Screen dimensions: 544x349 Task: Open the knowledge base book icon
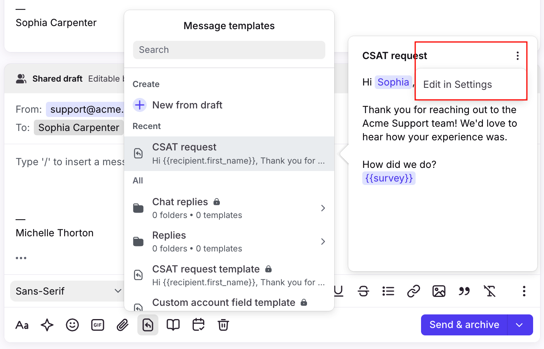tap(173, 325)
